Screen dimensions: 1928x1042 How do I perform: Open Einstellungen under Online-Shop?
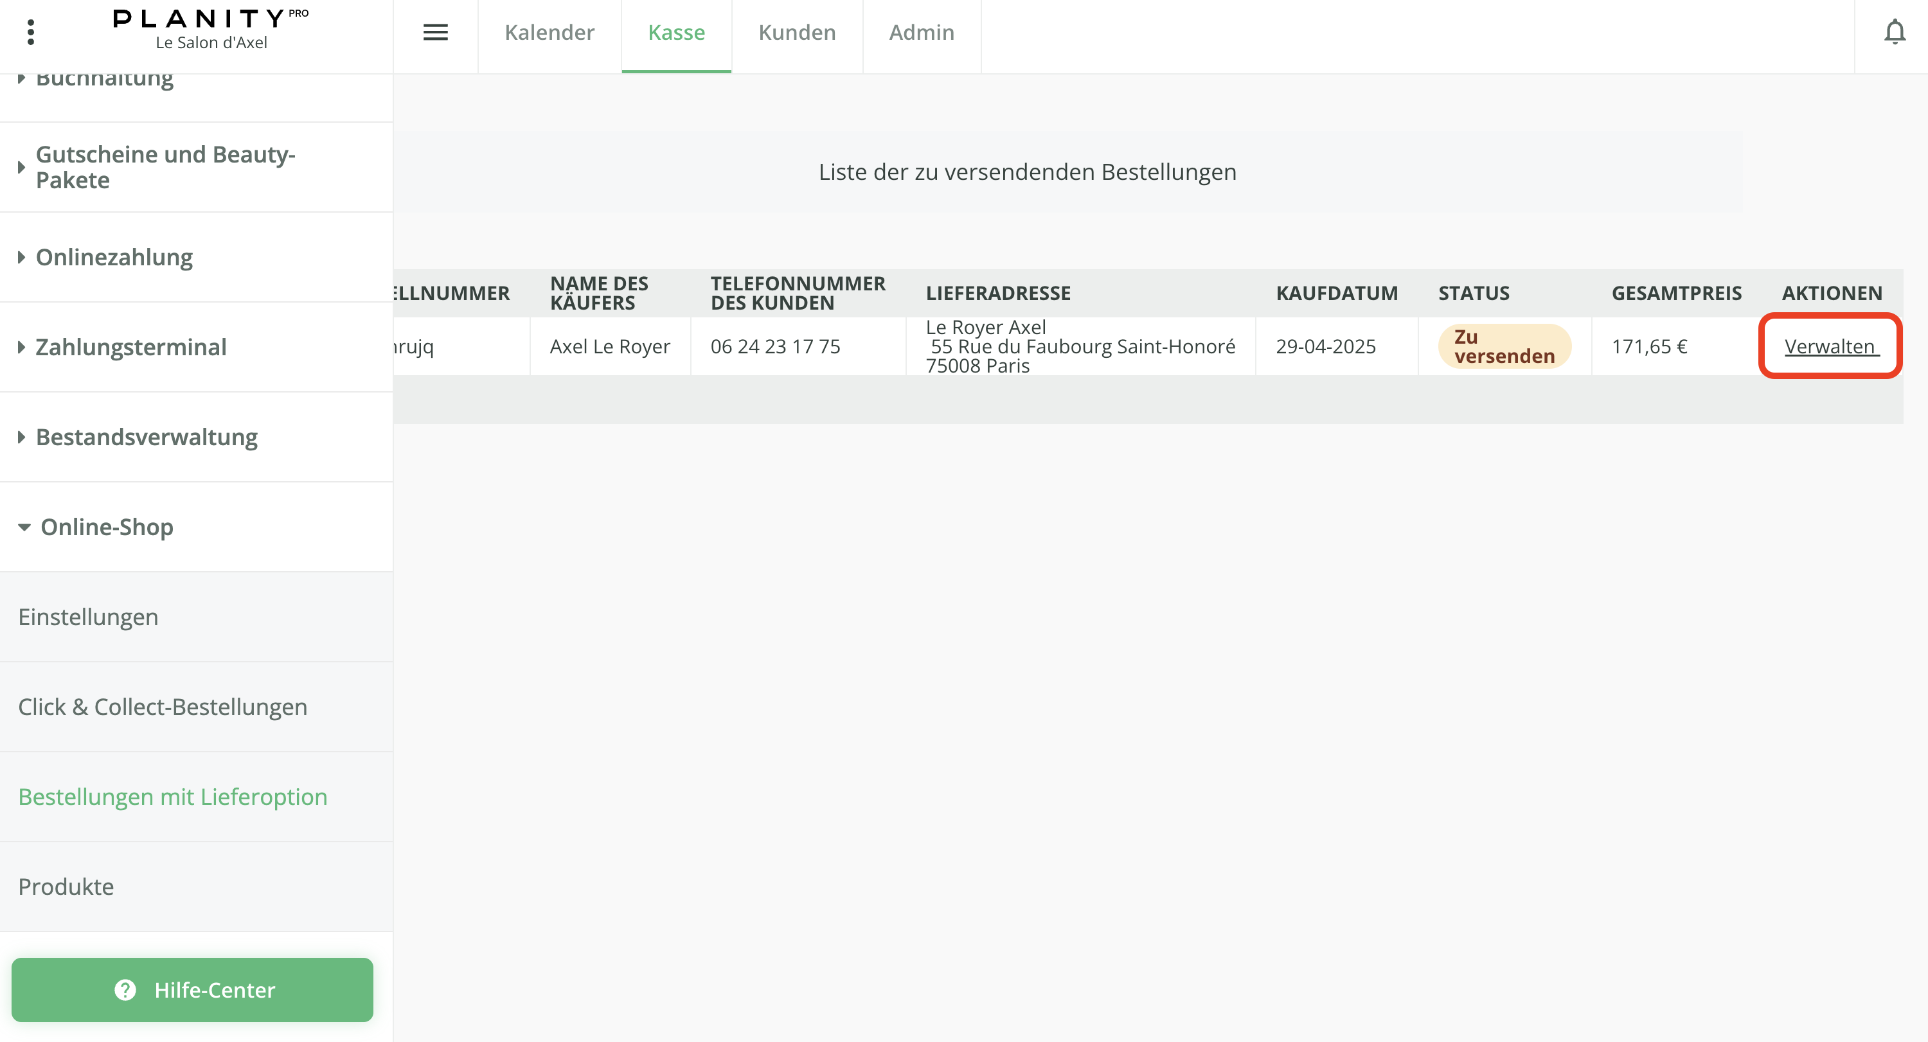coord(88,617)
